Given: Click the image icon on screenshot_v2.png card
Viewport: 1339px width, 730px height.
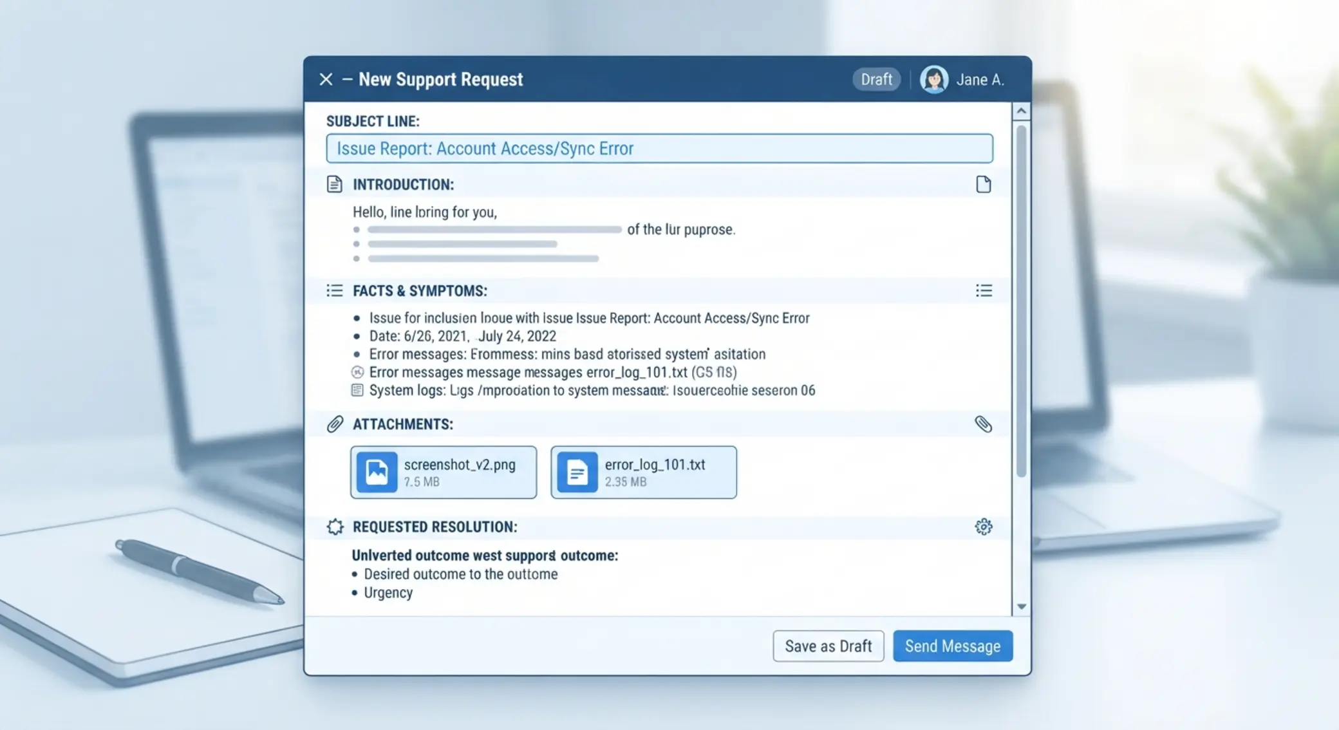Looking at the screenshot, I should click(377, 472).
